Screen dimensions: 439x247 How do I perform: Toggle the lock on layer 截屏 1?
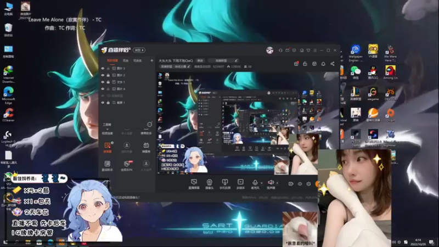(x=108, y=103)
